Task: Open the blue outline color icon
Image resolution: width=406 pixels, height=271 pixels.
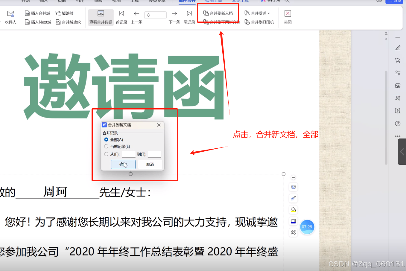Action: click(x=293, y=221)
